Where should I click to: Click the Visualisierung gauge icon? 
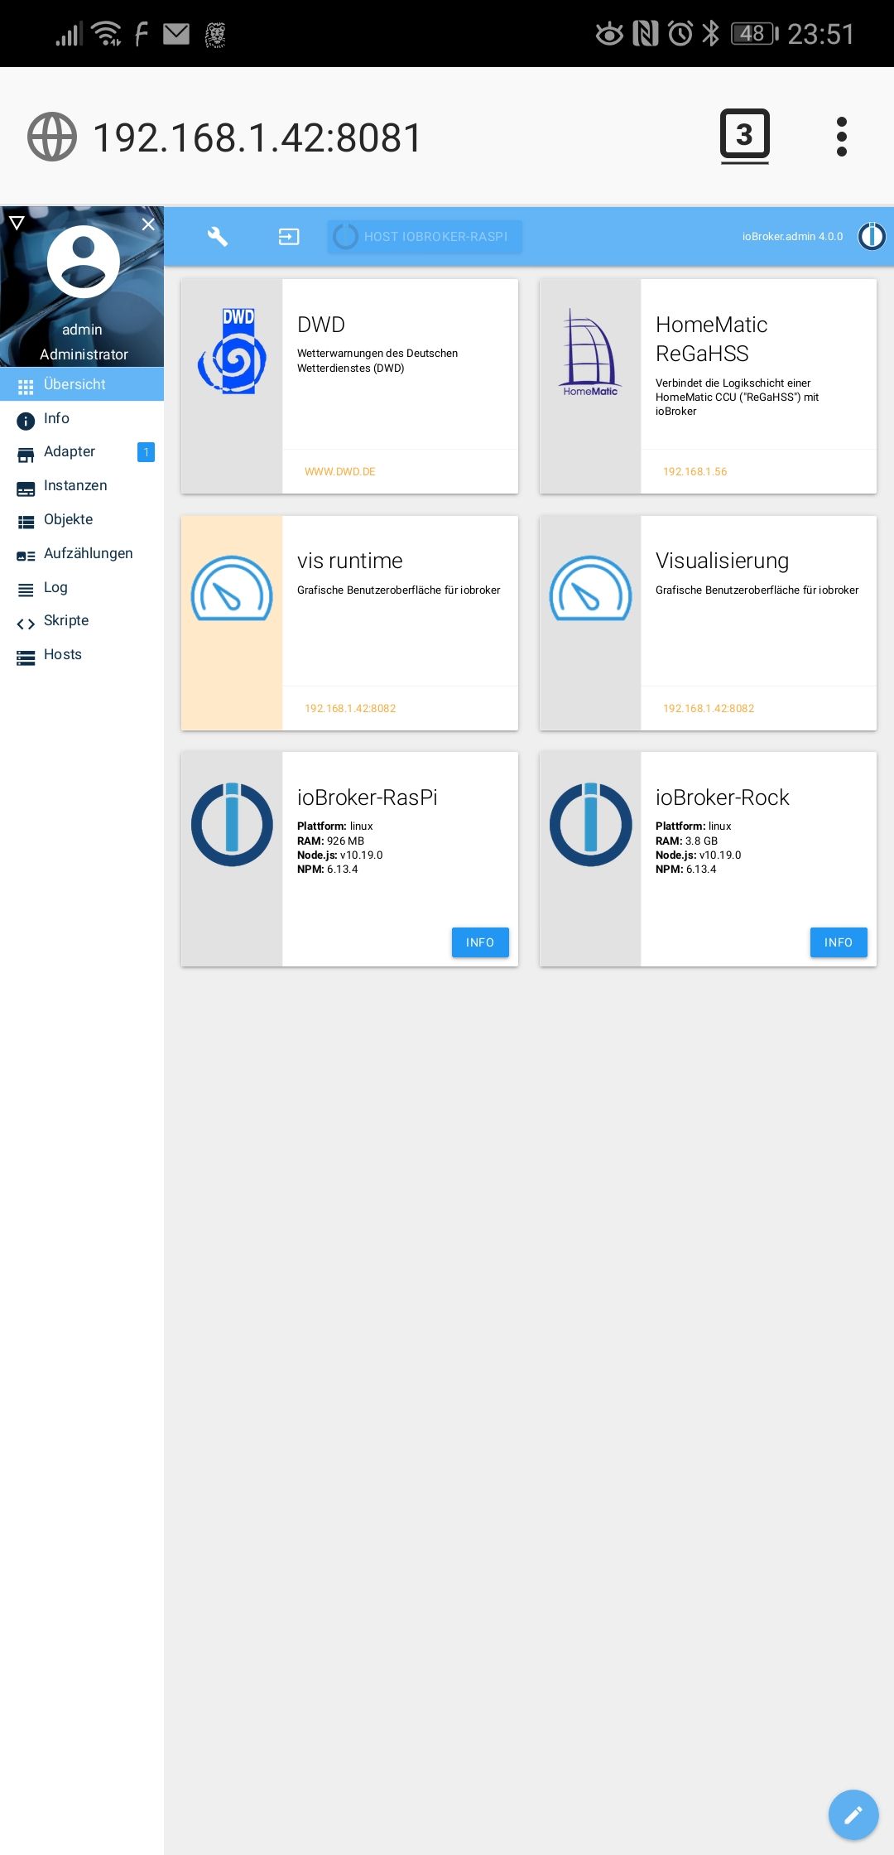click(590, 588)
